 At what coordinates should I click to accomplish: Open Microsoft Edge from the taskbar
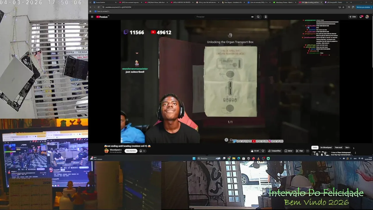coord(239,159)
